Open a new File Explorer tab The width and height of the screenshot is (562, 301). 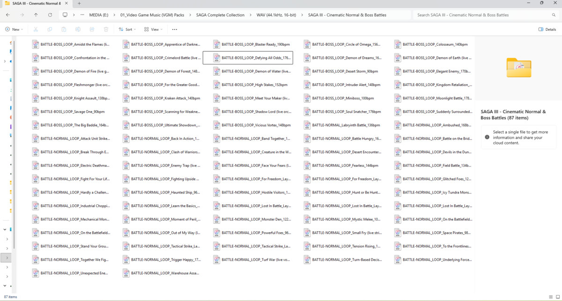pos(79,3)
